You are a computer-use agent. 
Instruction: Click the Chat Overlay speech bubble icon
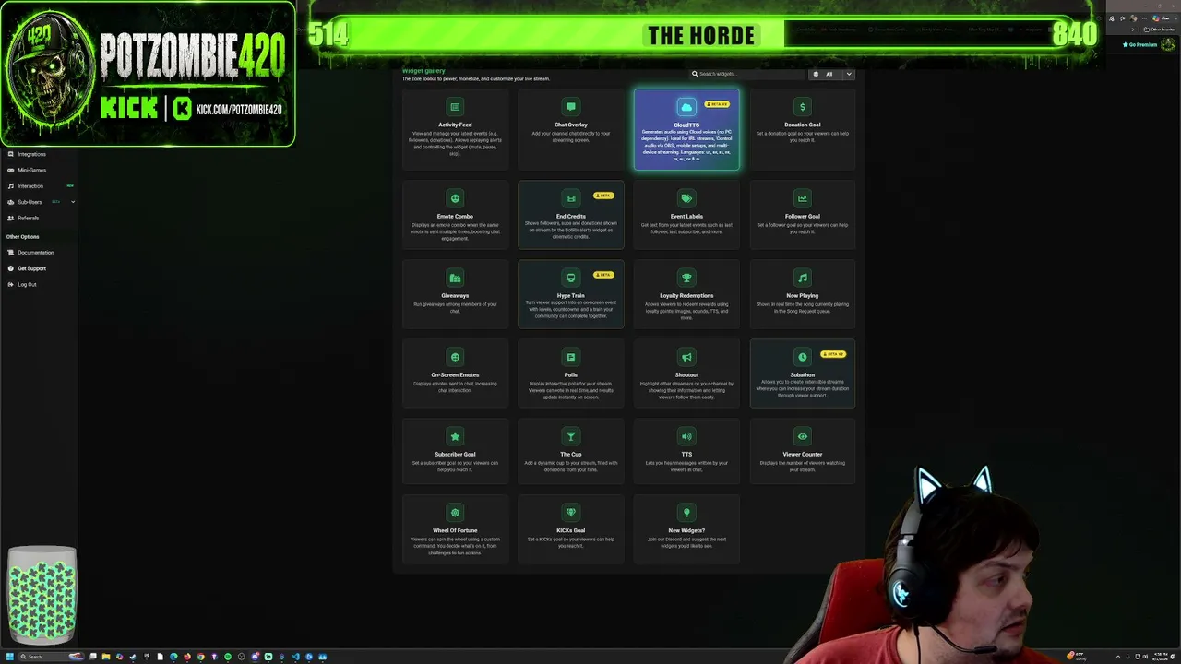[571, 107]
